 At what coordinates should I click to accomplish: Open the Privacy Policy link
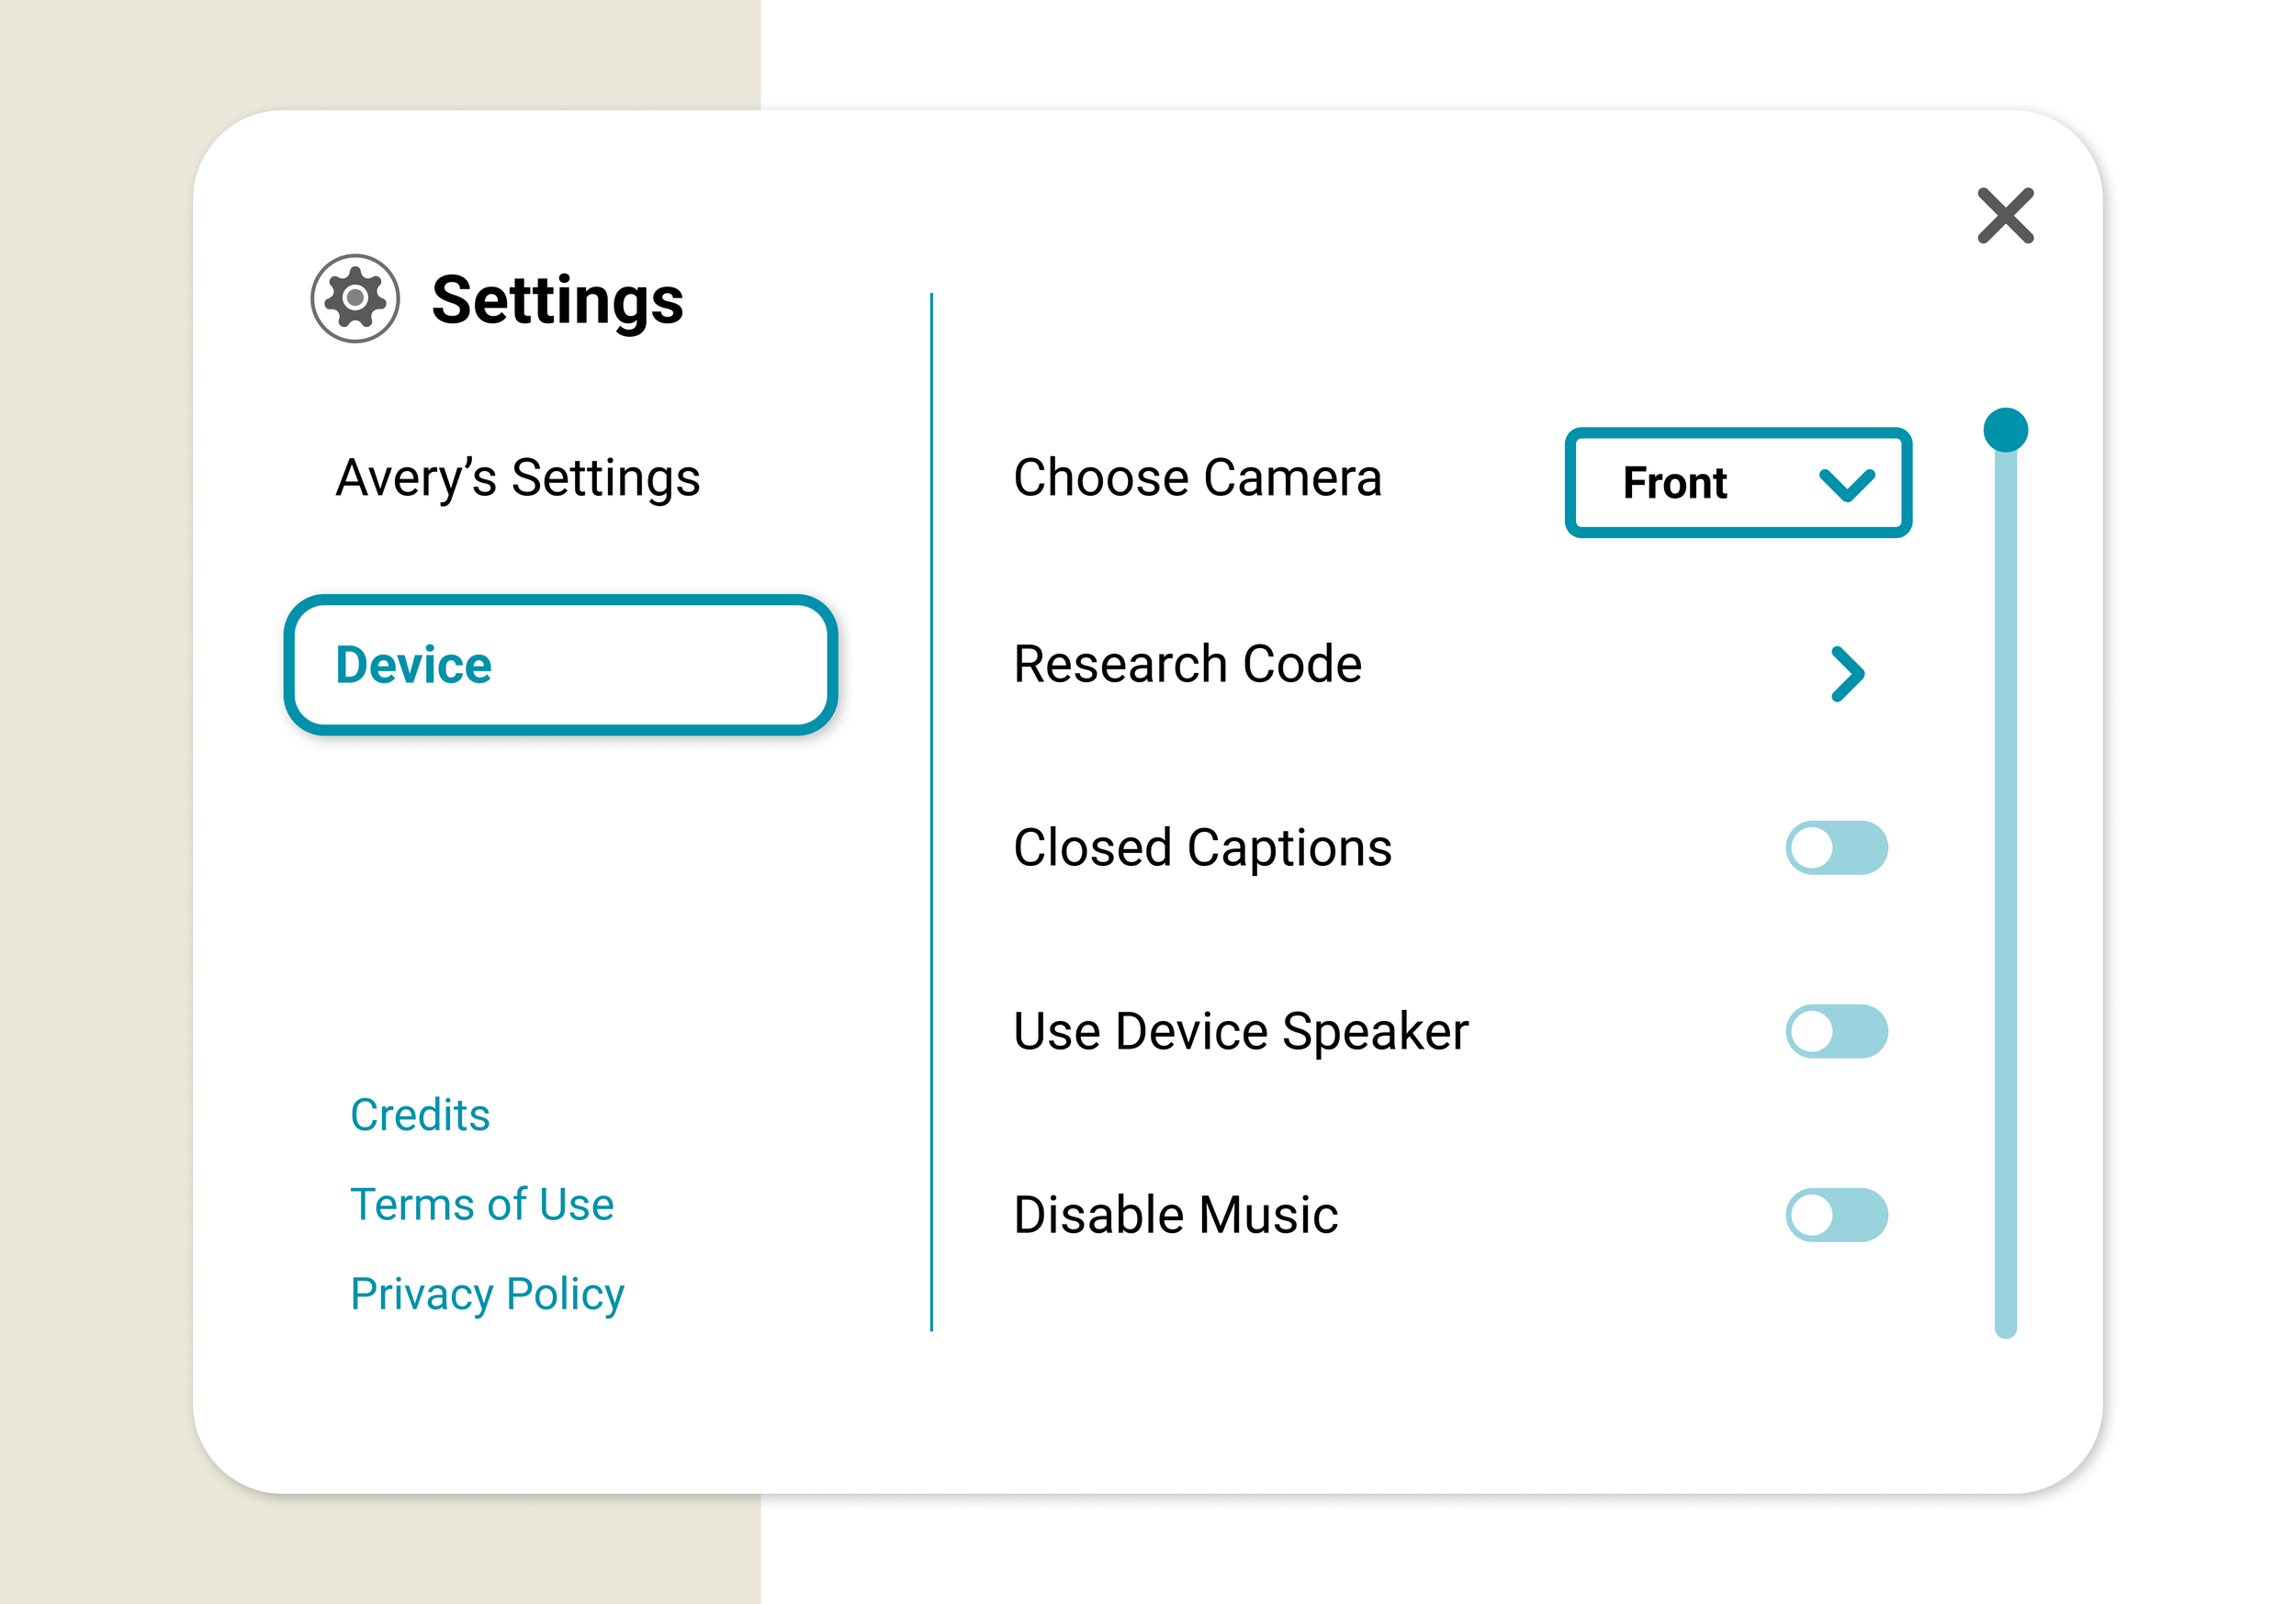pos(487,1294)
